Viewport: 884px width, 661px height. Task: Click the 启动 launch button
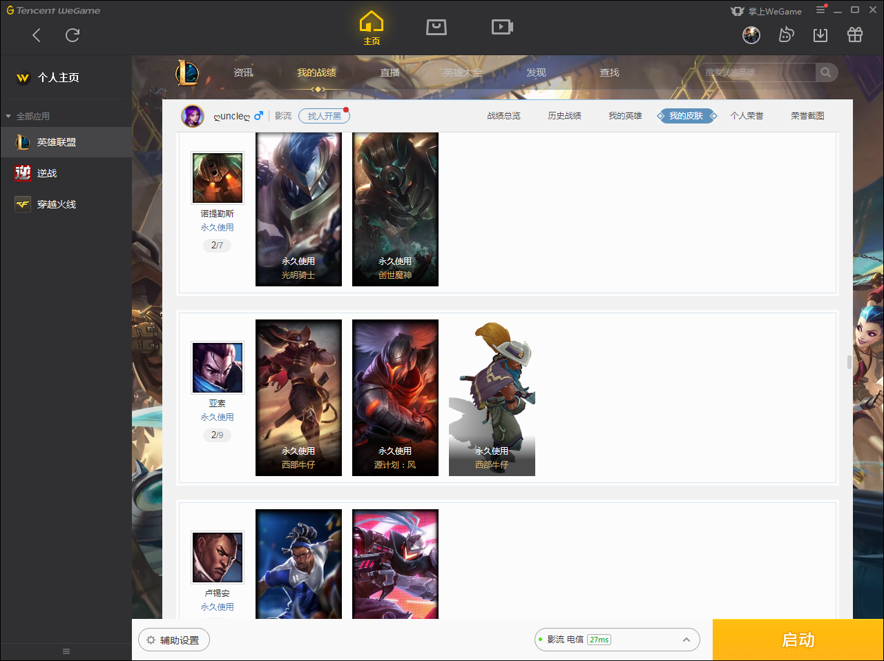tap(798, 640)
